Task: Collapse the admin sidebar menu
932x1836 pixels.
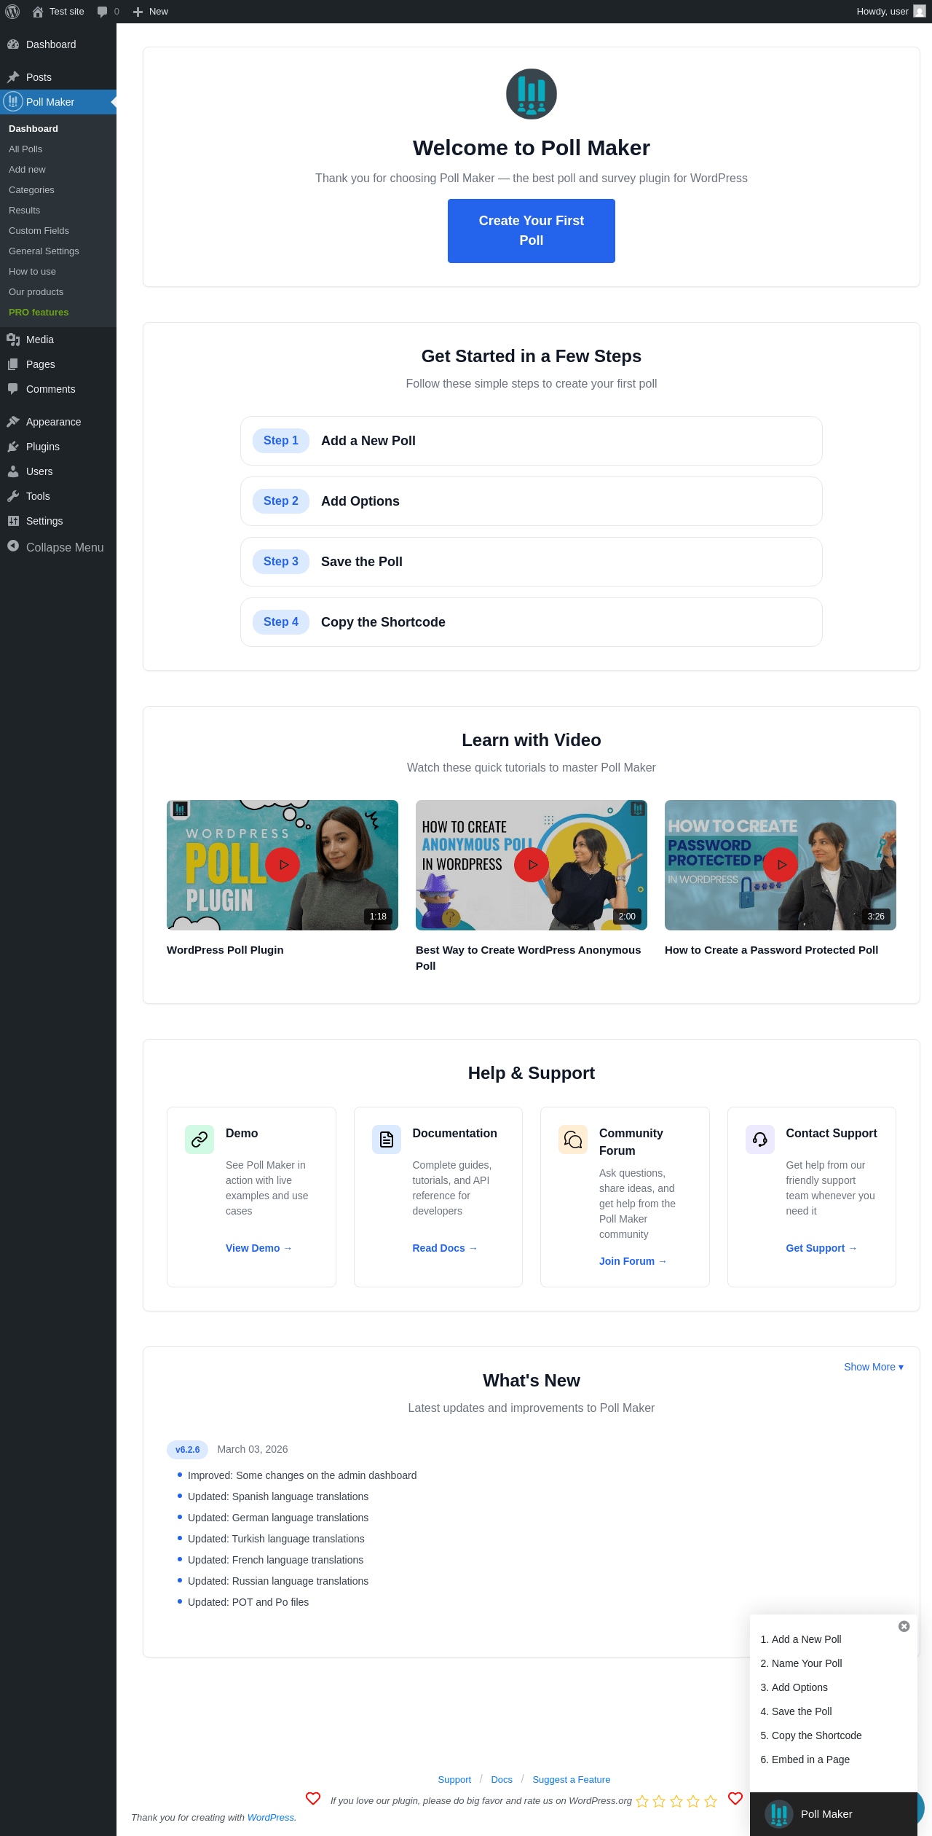Action: pyautogui.click(x=58, y=547)
